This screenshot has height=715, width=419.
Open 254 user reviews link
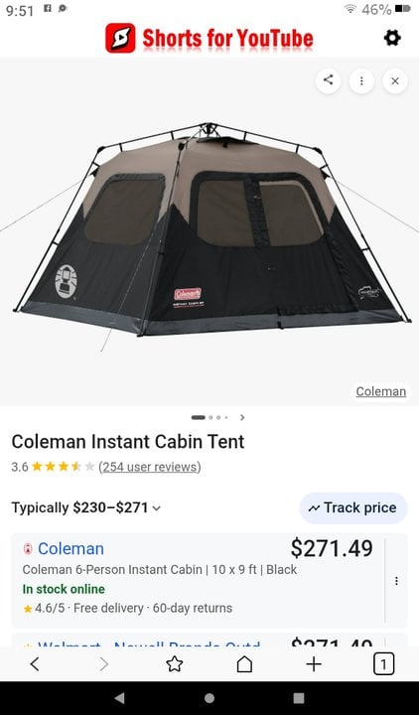(x=150, y=467)
